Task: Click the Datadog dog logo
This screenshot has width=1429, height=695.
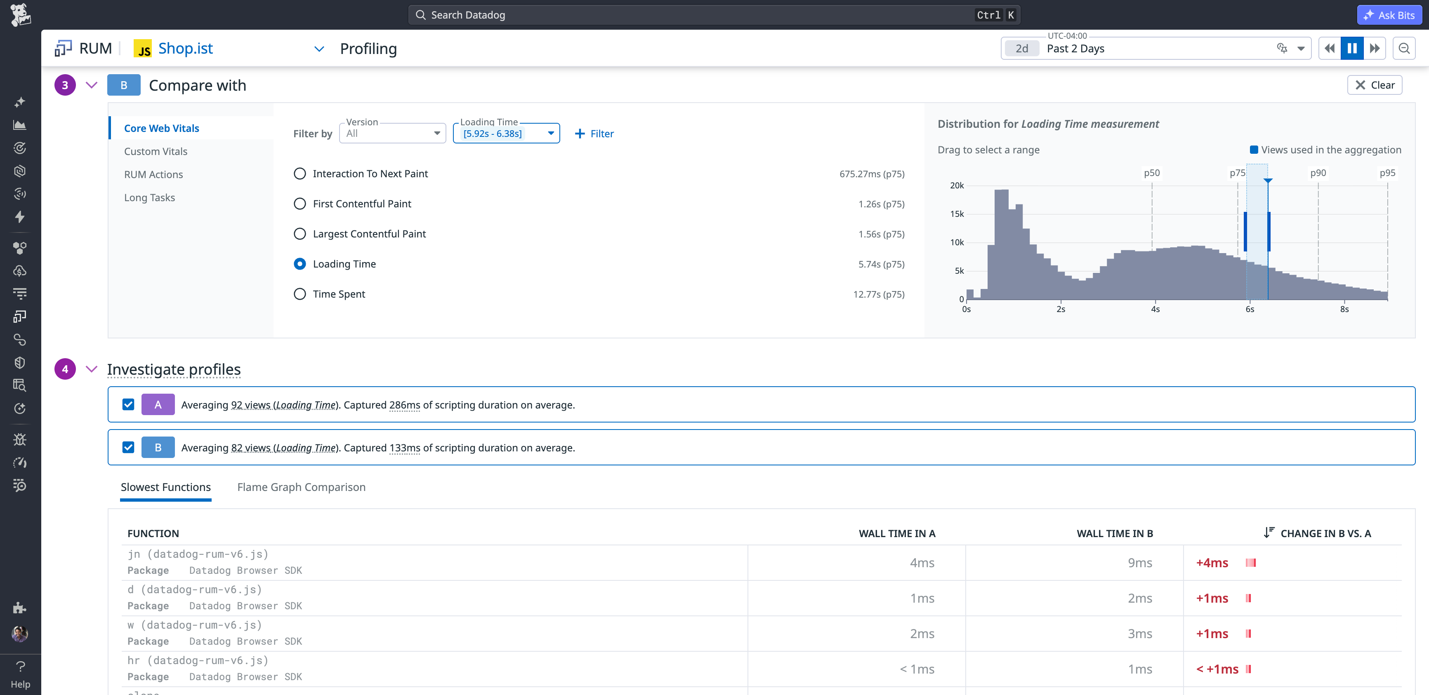Action: (21, 14)
